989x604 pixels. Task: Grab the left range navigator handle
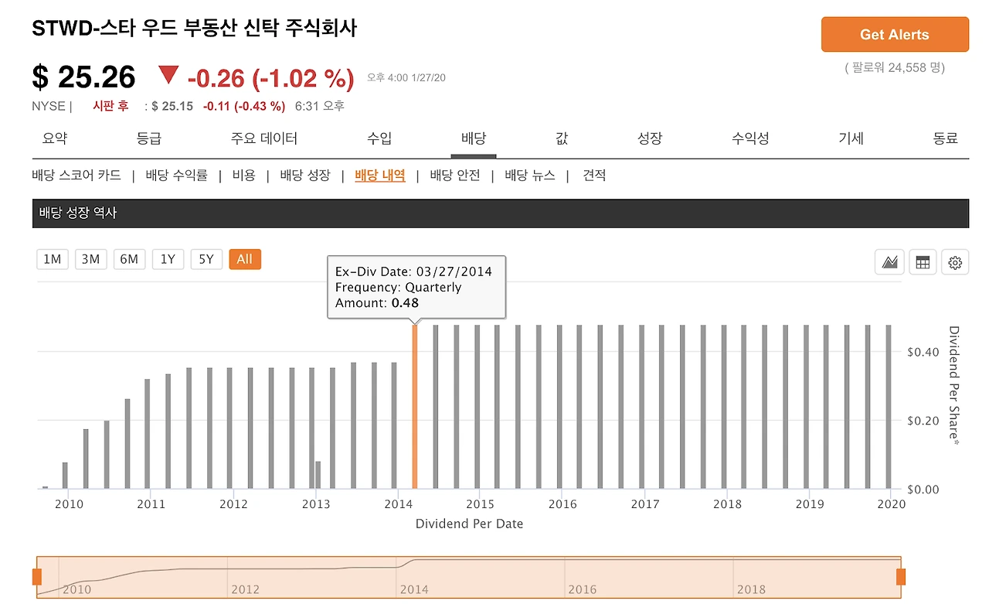click(x=36, y=577)
